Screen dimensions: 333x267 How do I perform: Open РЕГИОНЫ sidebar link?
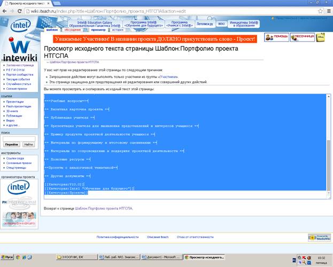16,70
